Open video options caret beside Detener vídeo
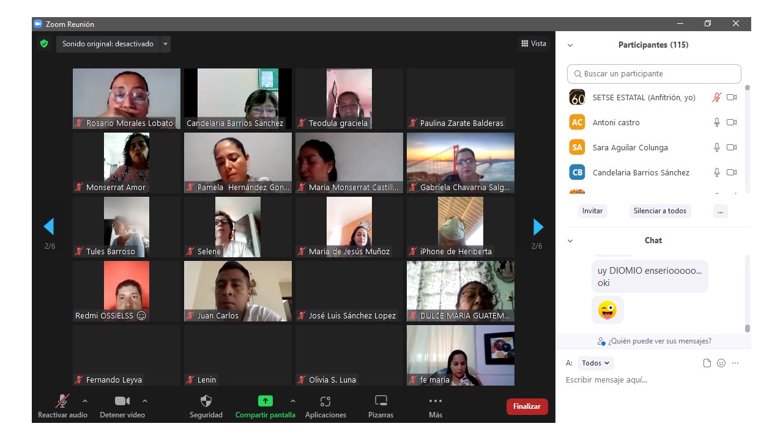Screen dimensions: 783x440 tap(144, 401)
